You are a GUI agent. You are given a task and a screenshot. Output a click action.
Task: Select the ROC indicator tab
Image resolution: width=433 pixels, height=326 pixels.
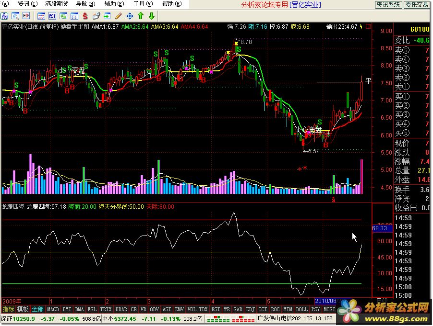[276, 309]
